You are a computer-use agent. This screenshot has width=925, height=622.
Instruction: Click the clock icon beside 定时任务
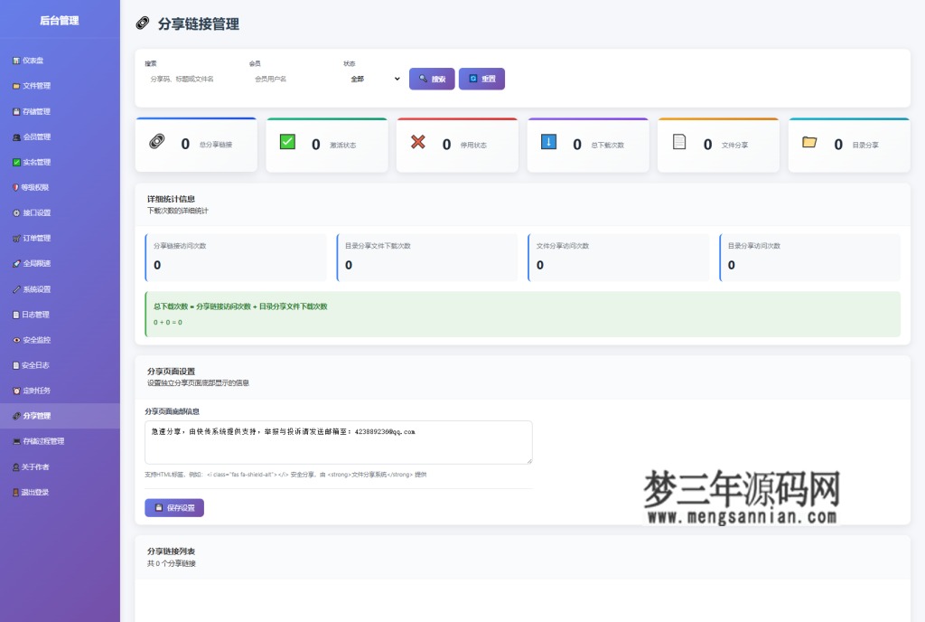[x=15, y=391]
